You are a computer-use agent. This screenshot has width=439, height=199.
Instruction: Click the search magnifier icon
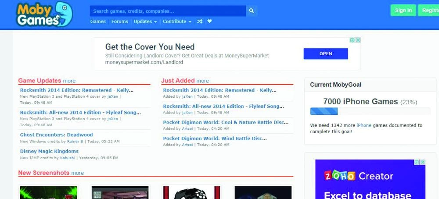(252, 11)
